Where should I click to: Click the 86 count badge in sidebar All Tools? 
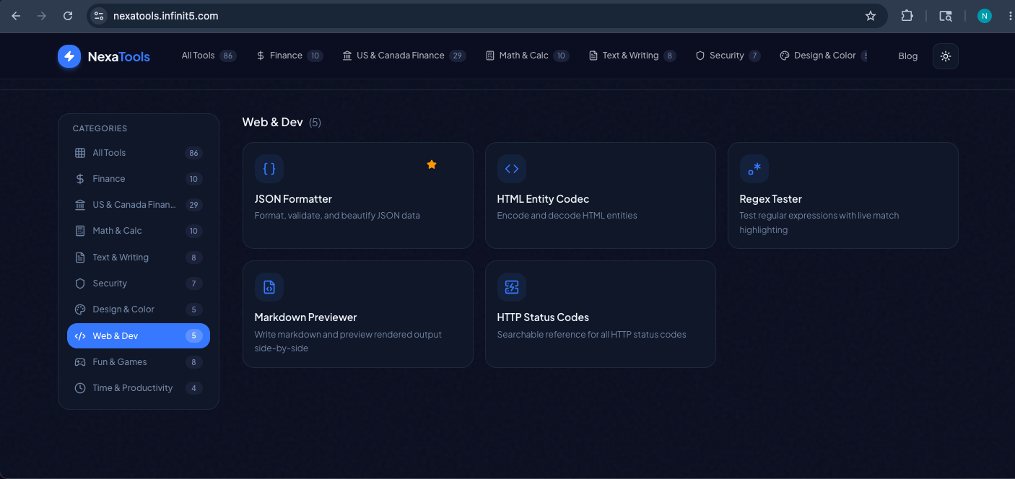[193, 153]
